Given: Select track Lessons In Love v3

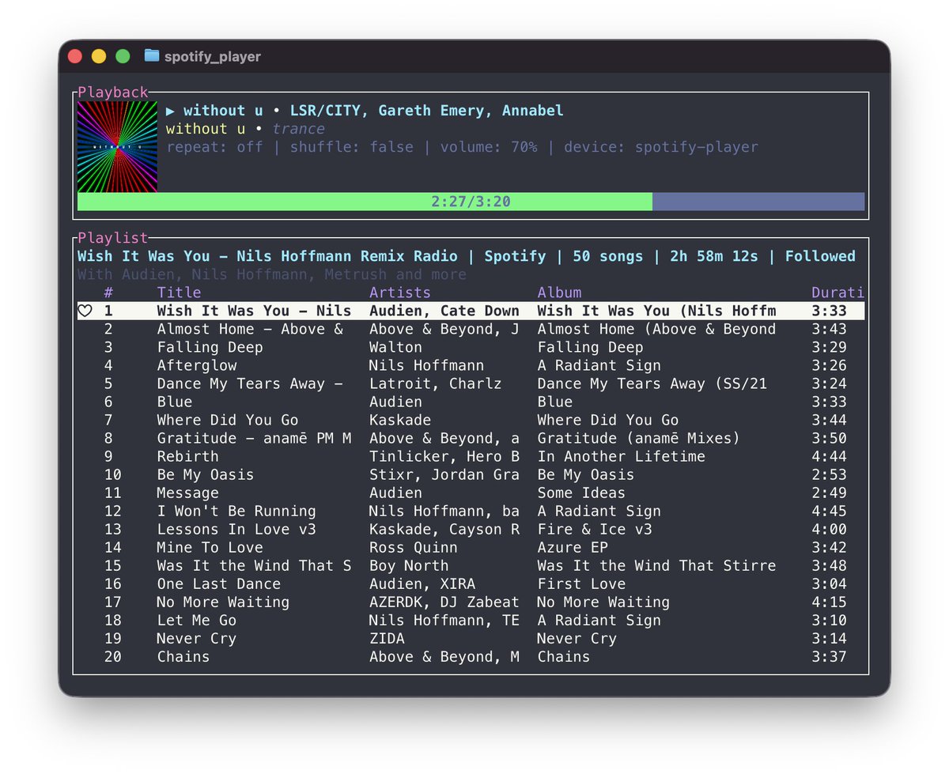Looking at the screenshot, I should [x=236, y=530].
